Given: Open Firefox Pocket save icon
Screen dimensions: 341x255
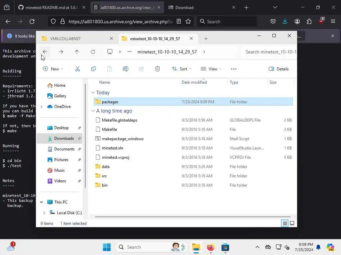Looking at the screenshot, I should coord(273,22).
